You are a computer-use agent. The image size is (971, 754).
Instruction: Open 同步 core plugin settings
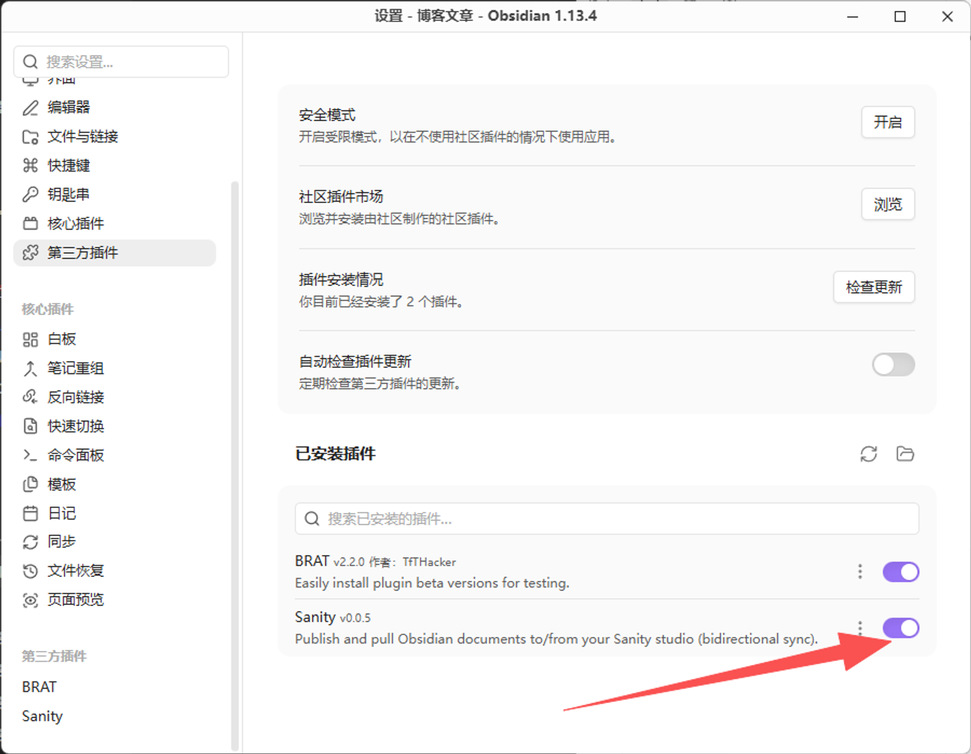(115, 541)
